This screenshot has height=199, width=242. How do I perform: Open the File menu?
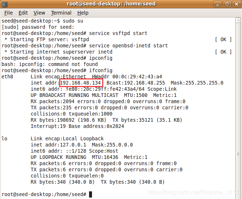8,13
